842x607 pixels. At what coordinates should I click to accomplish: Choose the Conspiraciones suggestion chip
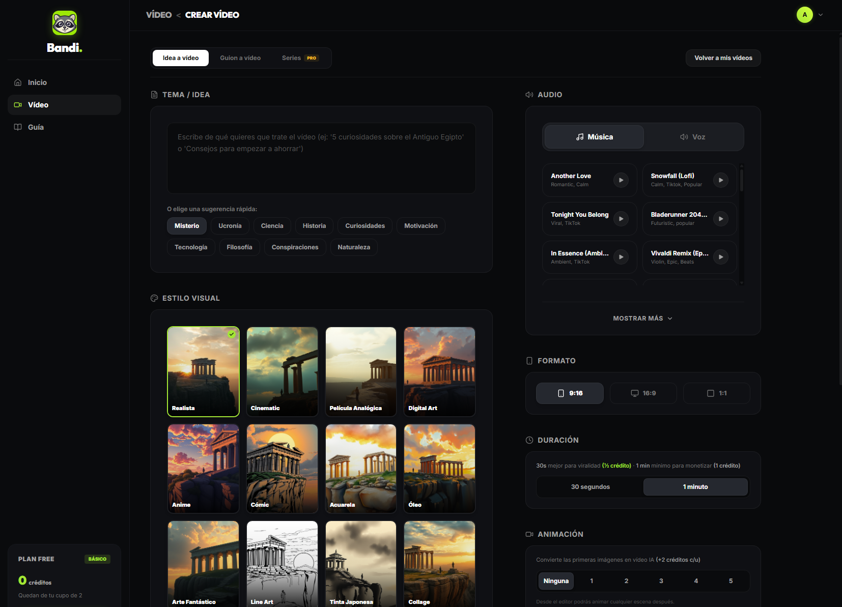(x=295, y=247)
